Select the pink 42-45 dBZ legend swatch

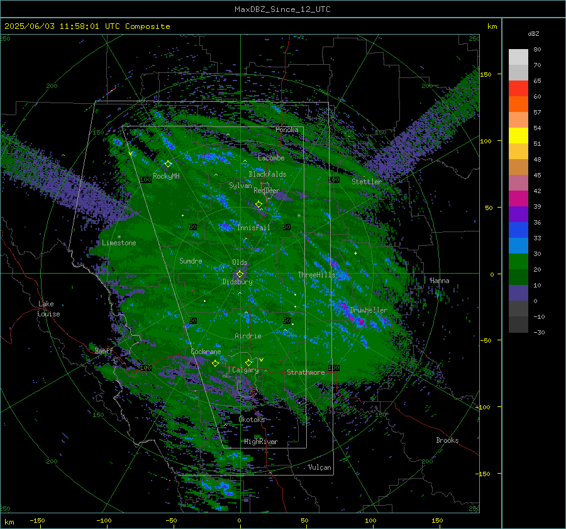518,182
